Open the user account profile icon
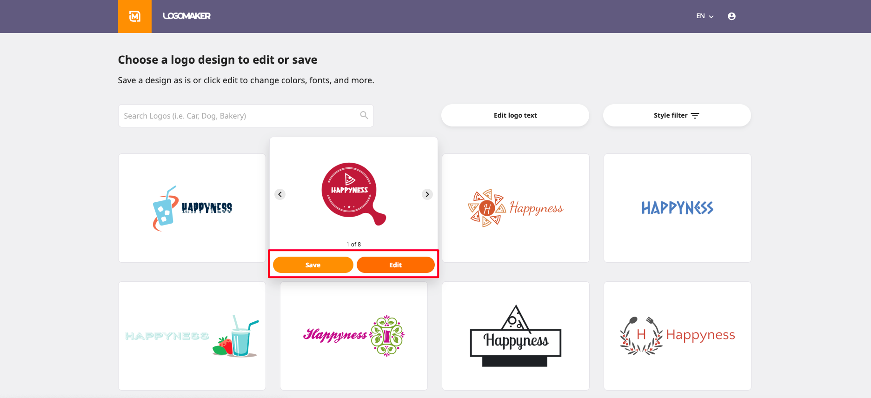This screenshot has height=398, width=871. pyautogui.click(x=731, y=16)
